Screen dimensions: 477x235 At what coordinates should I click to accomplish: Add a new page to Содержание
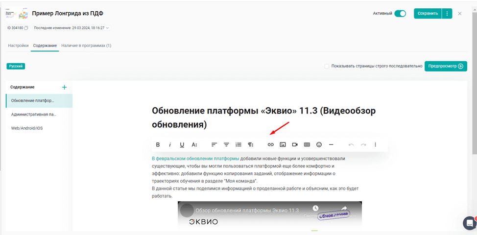64,87
